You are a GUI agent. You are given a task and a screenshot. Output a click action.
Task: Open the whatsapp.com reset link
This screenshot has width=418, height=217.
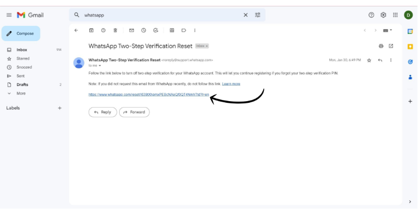pos(149,94)
